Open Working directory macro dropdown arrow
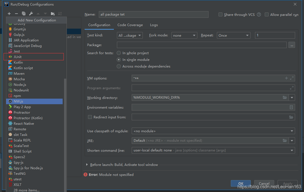Image resolution: width=304 pixels, height=192 pixels. pos(292,98)
